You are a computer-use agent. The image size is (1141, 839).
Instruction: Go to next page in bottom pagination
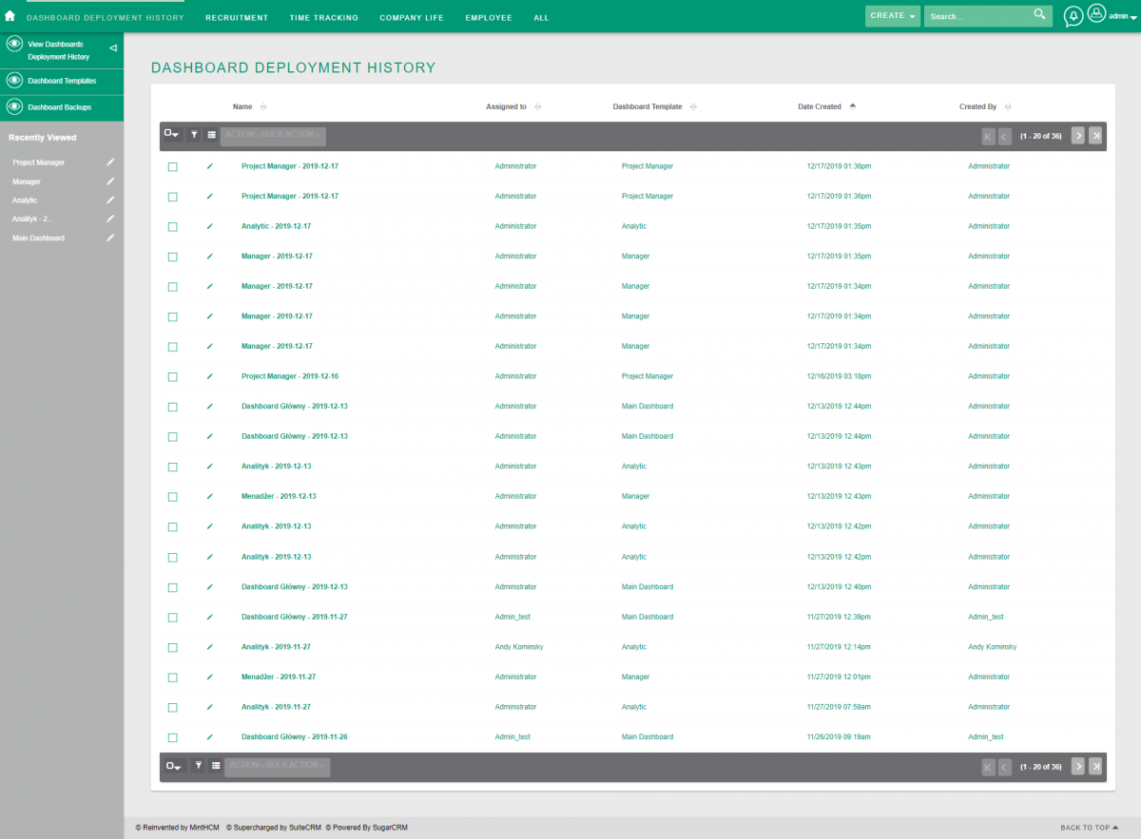[1078, 766]
